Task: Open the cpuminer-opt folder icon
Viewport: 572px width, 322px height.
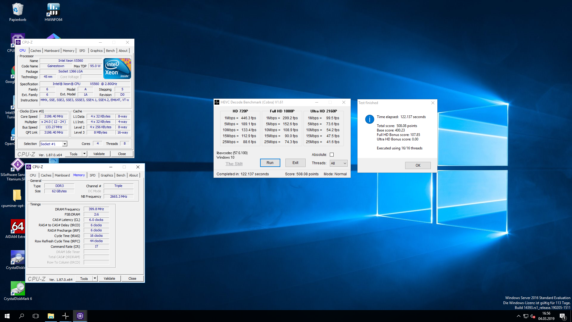Action: (17, 198)
